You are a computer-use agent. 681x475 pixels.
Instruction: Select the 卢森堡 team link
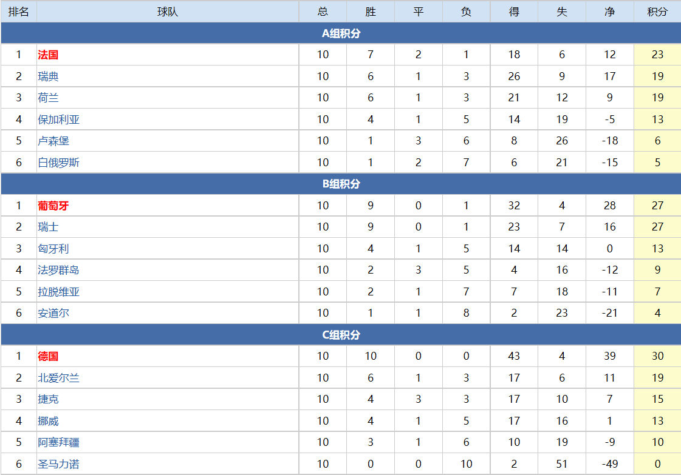point(53,141)
